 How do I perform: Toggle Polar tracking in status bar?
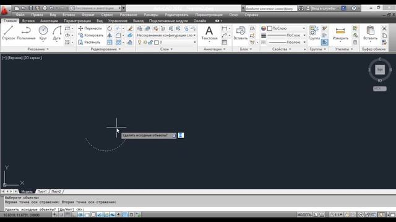[80, 215]
